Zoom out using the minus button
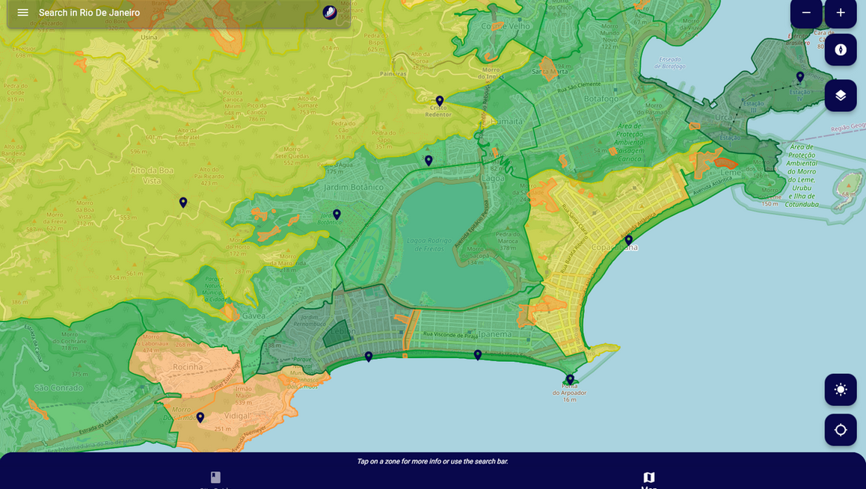 pos(806,12)
